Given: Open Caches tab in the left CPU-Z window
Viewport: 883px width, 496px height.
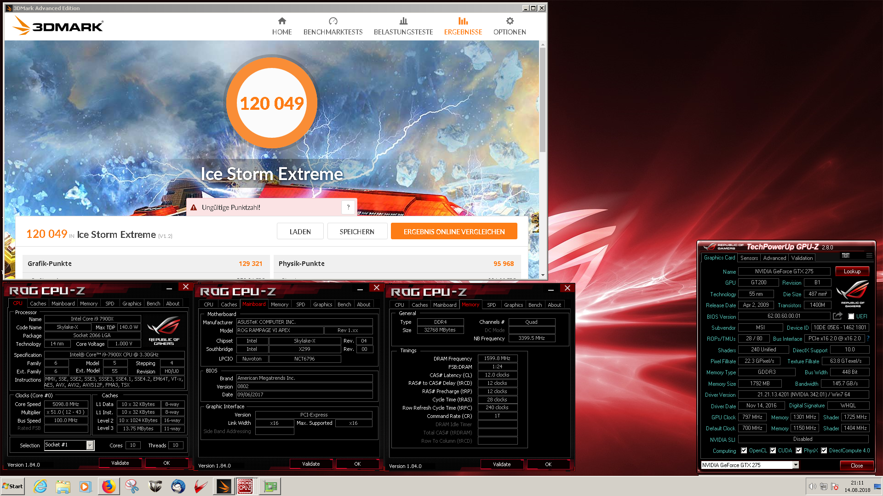Looking at the screenshot, I should [38, 304].
